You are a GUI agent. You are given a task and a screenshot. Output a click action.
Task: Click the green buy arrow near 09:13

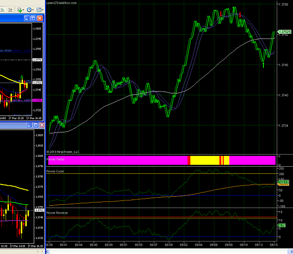pos(263,65)
